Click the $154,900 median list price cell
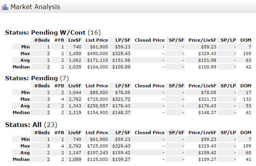The width and height of the screenshot is (256, 166). point(97,113)
